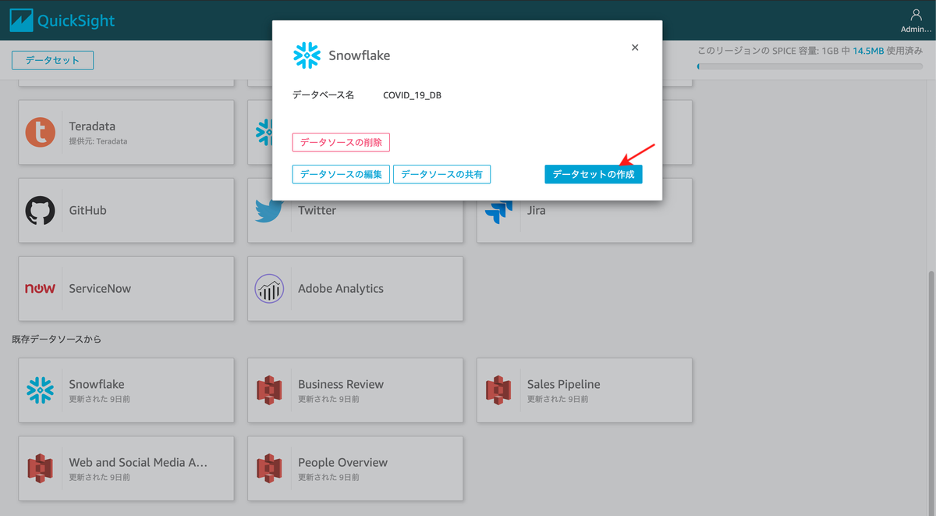
Task: Click the Jira logo icon
Action: (499, 211)
